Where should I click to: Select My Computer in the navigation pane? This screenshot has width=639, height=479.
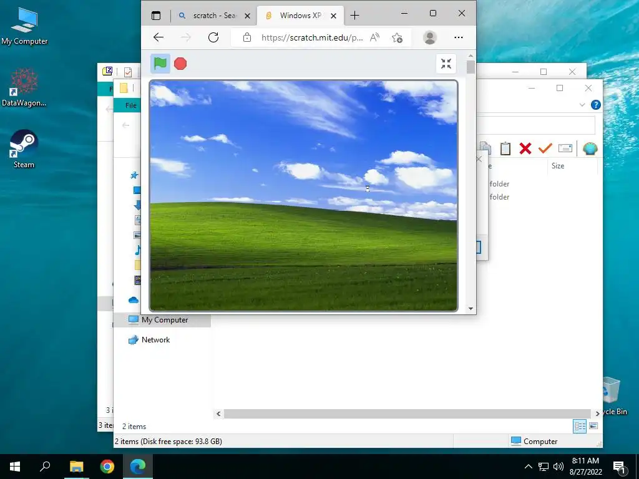pyautogui.click(x=162, y=320)
